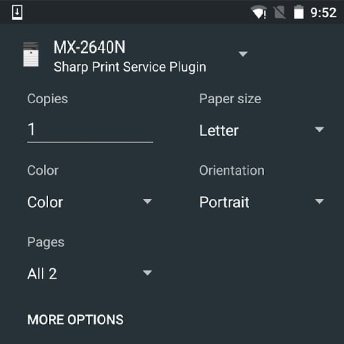Click the arrow beside Color value
344x344 pixels.
(x=147, y=201)
